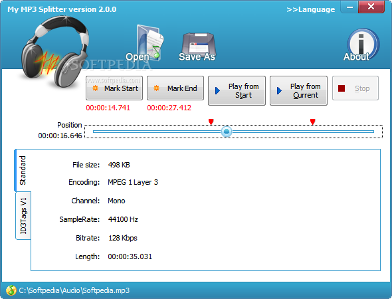Click the Save As floppy icon
The image size is (392, 299).
click(x=197, y=47)
